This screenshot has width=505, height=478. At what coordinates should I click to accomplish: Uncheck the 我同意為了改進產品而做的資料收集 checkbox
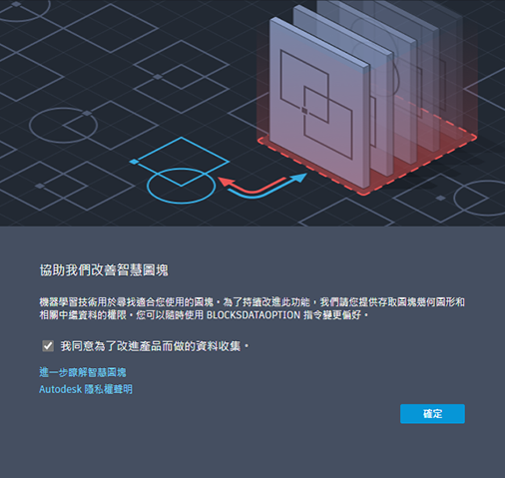pos(48,346)
